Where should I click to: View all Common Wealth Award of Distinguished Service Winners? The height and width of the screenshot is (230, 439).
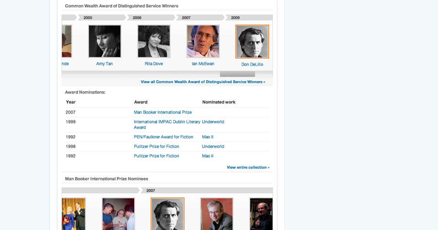[x=203, y=82]
